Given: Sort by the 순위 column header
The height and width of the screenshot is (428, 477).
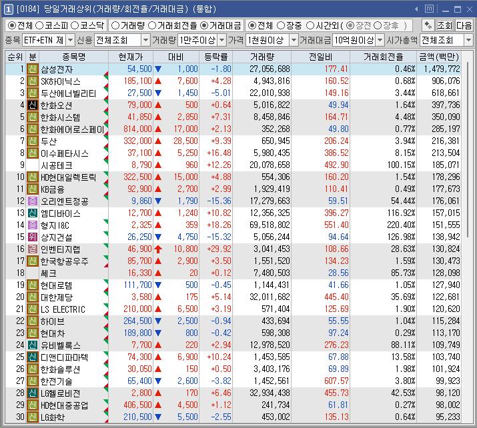Looking at the screenshot, I should [15, 57].
